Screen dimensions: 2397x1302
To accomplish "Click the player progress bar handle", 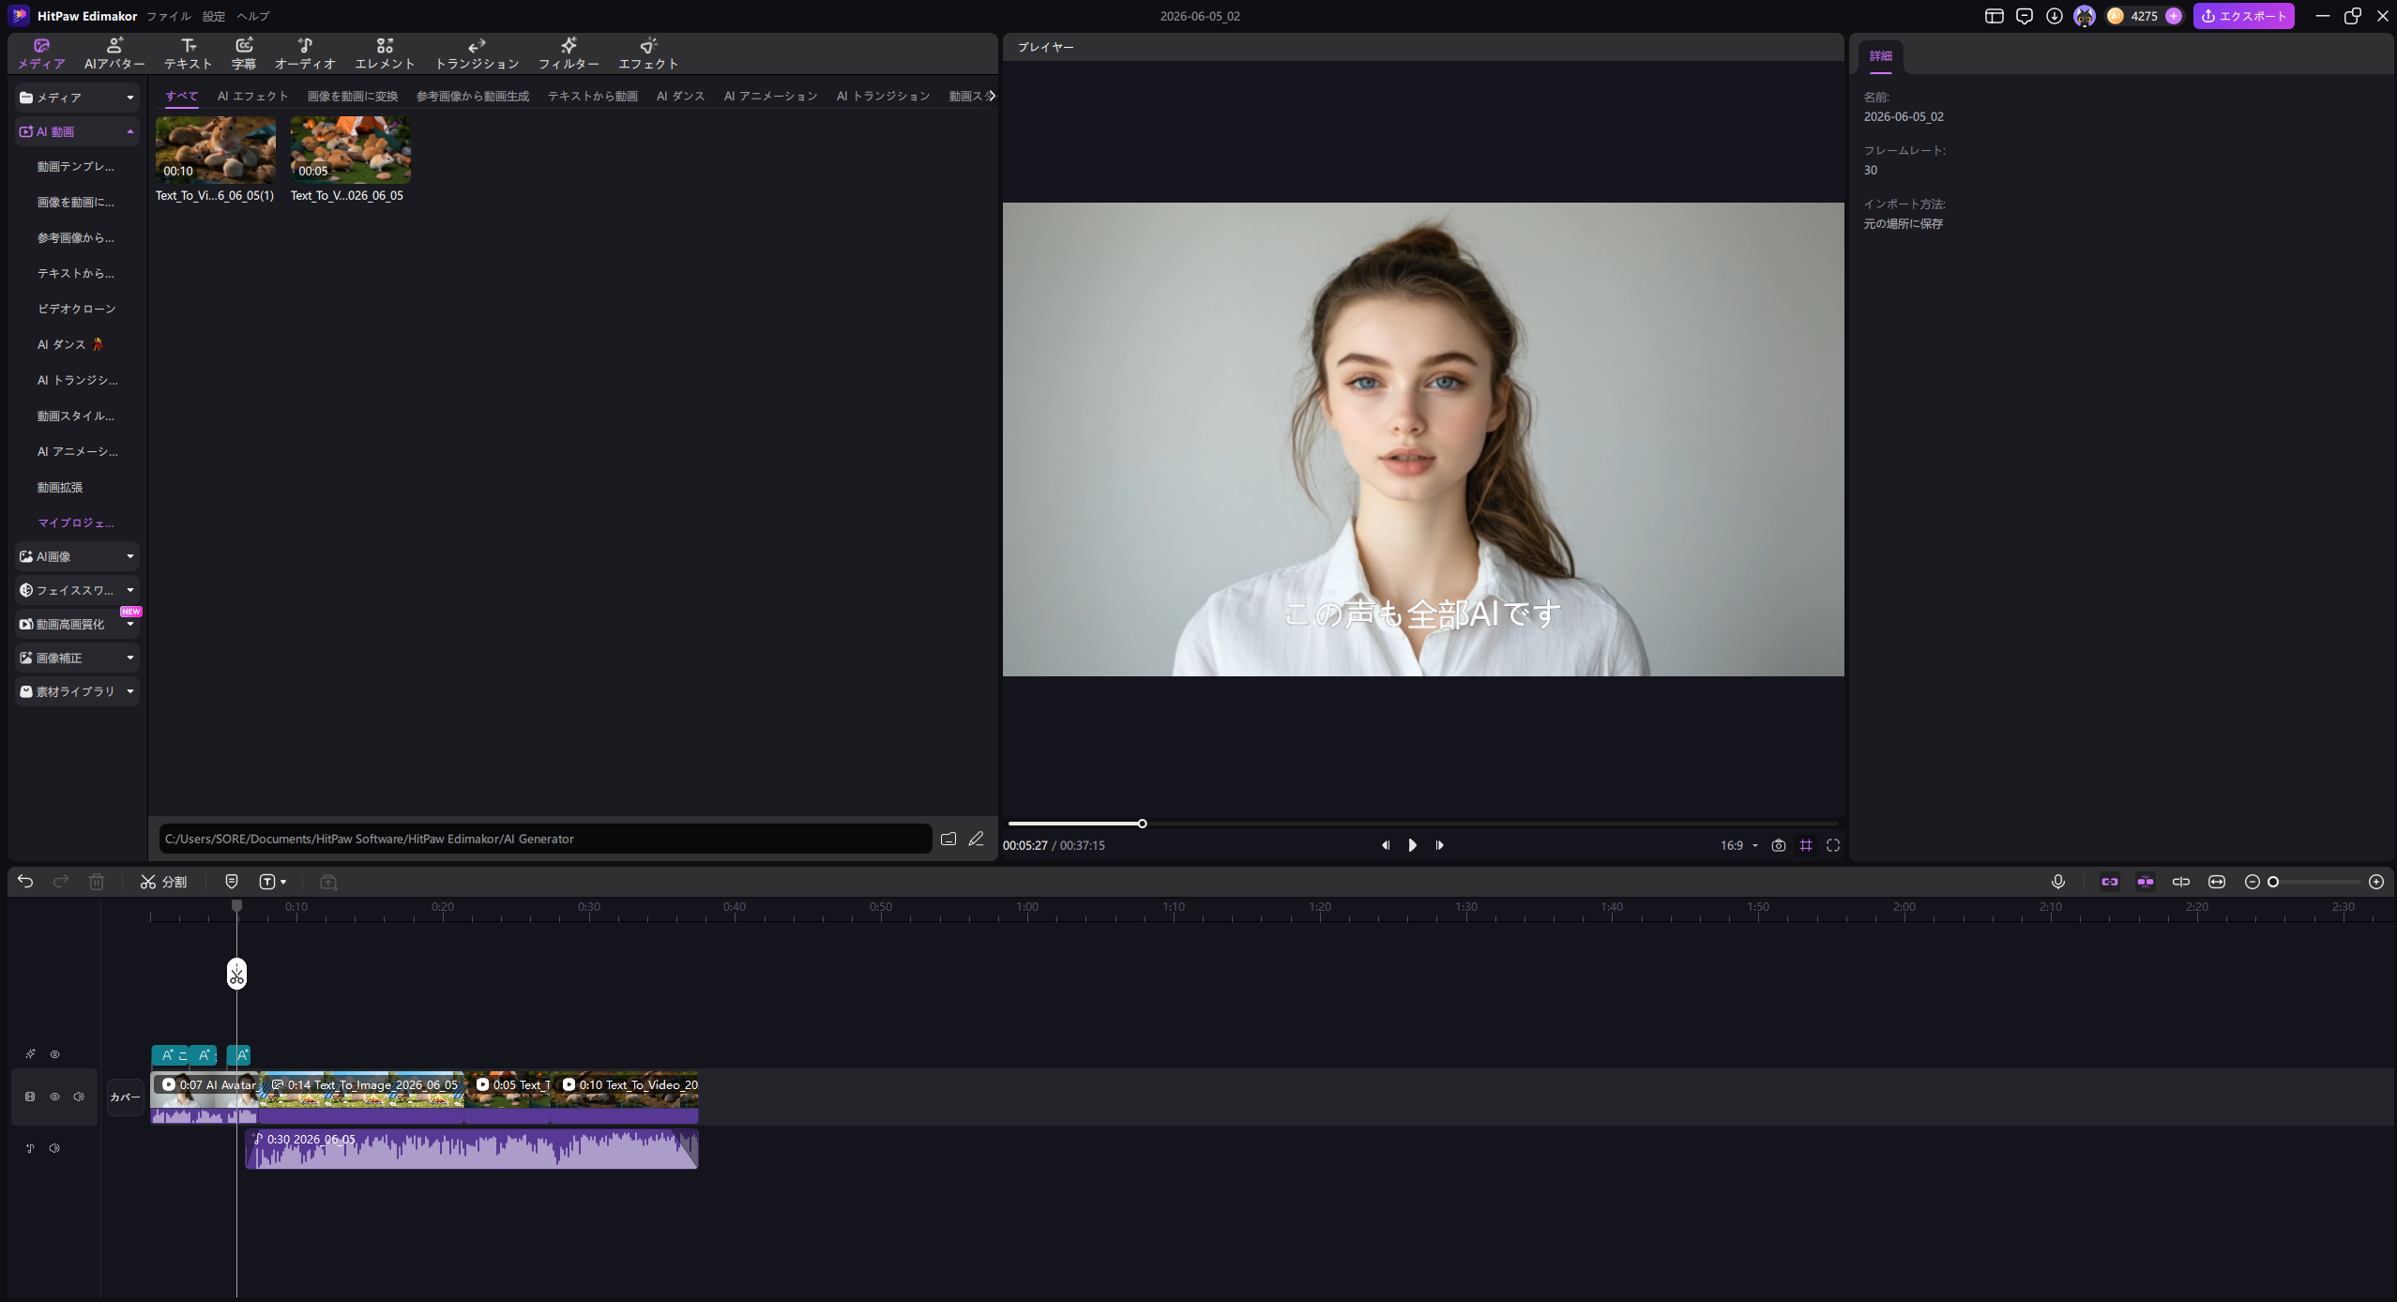I will point(1142,824).
